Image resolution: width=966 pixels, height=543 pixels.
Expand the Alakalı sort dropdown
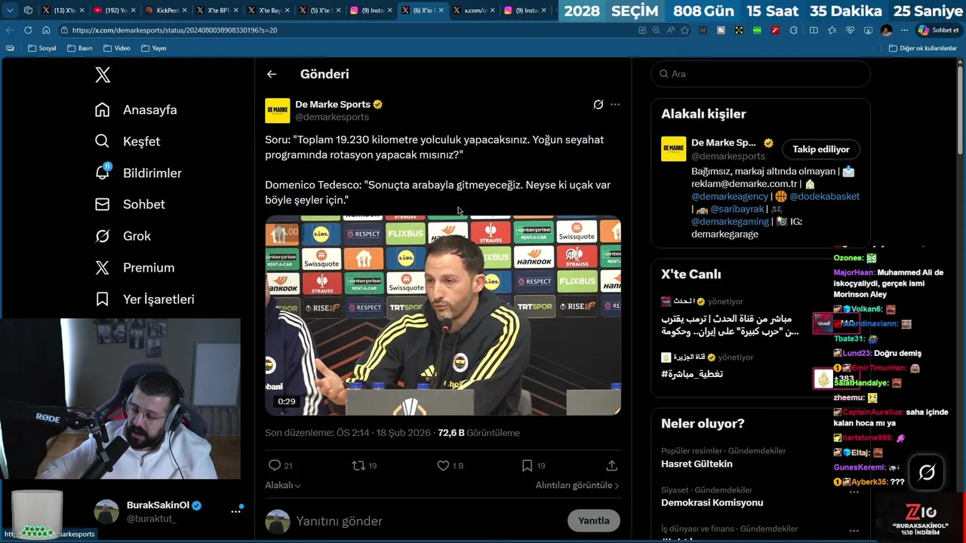[283, 485]
